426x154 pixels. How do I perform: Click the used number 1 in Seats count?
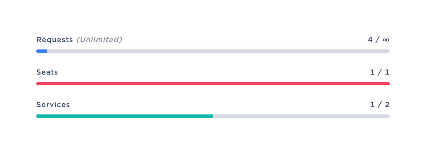point(372,72)
